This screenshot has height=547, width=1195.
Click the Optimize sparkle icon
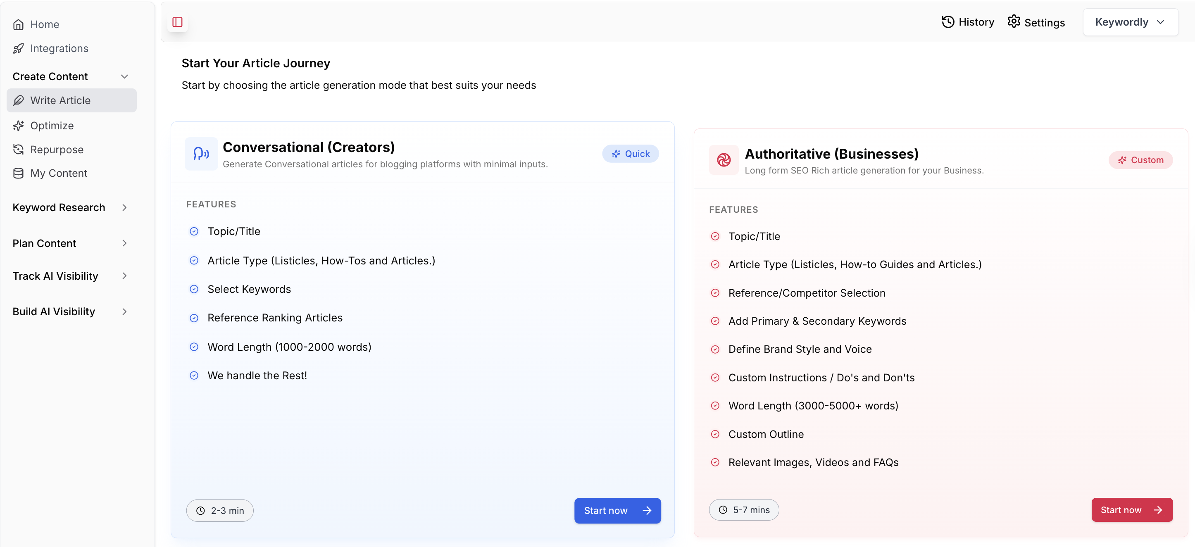click(x=19, y=126)
